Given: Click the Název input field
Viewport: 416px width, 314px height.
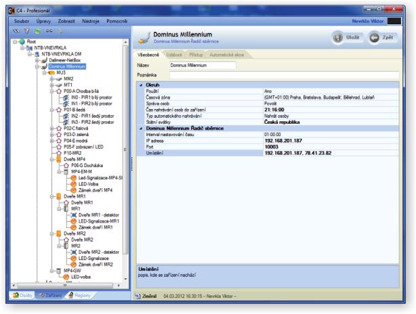Looking at the screenshot, I should 203,65.
